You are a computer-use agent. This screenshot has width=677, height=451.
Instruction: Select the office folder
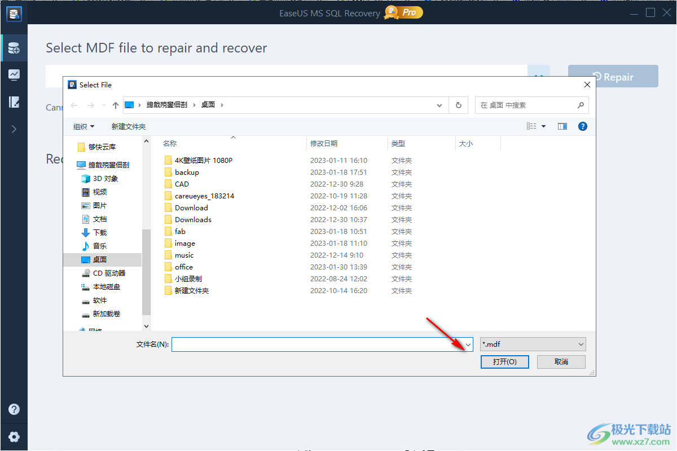tap(178, 267)
